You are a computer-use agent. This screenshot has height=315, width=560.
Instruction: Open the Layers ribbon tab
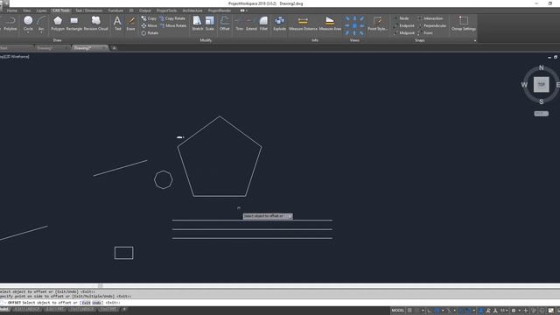click(41, 10)
